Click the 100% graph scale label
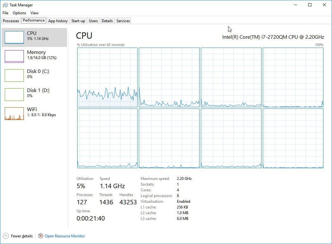The width and height of the screenshot is (332, 244). click(319, 45)
